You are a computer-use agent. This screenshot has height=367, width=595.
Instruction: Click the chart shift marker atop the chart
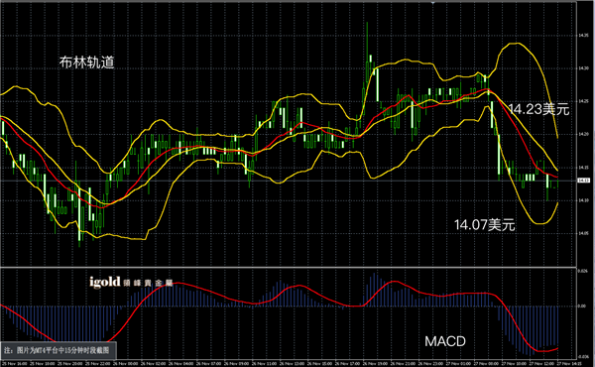click(x=432, y=2)
